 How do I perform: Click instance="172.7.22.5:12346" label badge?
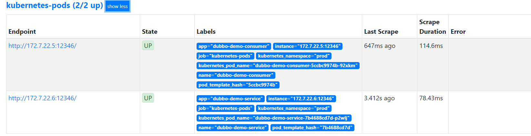tap(308, 46)
